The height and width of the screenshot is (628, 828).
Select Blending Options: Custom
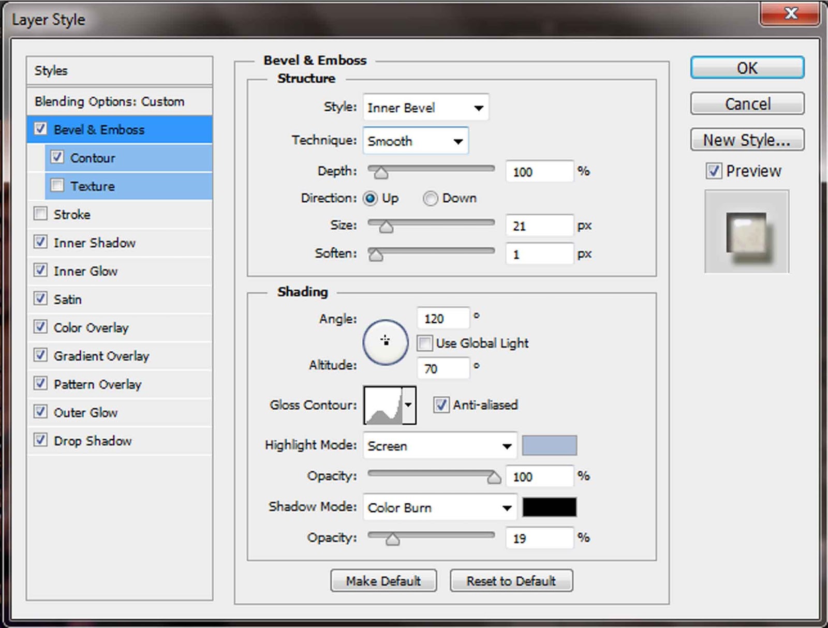pyautogui.click(x=120, y=101)
